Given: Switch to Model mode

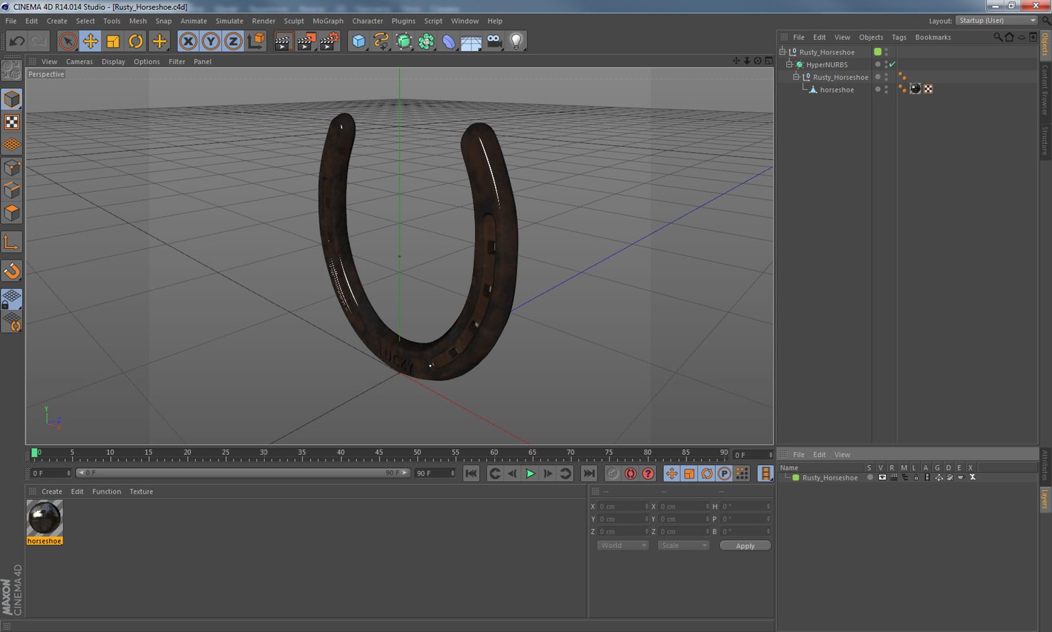Looking at the screenshot, I should (x=12, y=99).
